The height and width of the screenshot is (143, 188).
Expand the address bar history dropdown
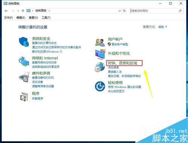[x=120, y=11]
